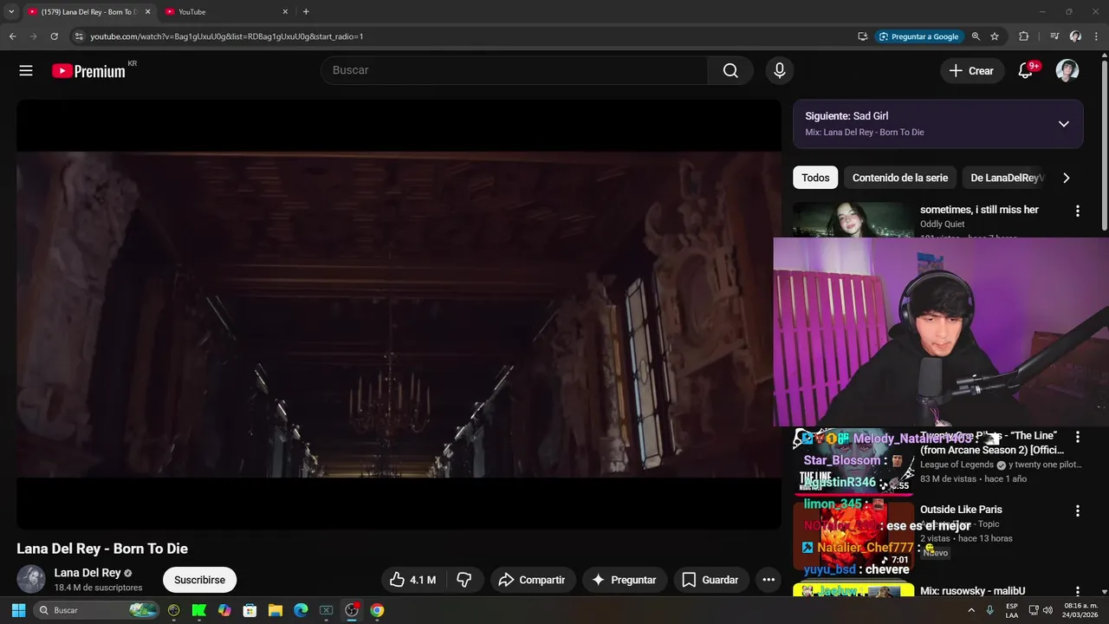Click the browser address bar URL
The height and width of the screenshot is (624, 1109).
click(227, 36)
